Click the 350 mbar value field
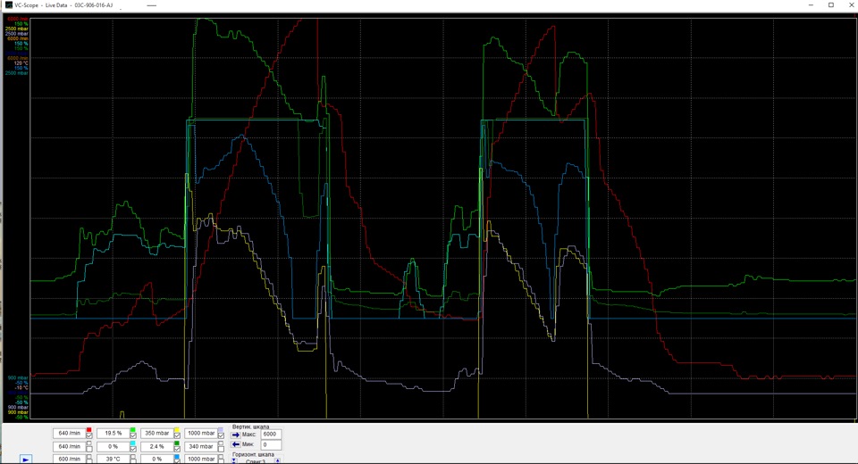Image resolution: width=858 pixels, height=464 pixels. [157, 434]
